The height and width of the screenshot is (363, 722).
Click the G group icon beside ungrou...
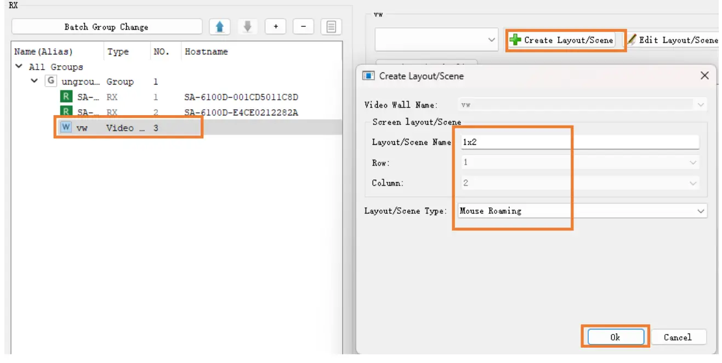[50, 81]
